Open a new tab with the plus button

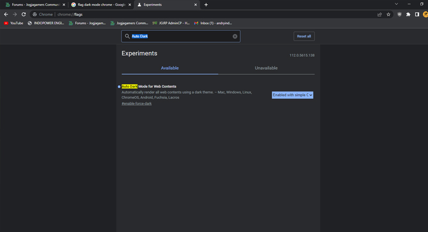pyautogui.click(x=206, y=5)
